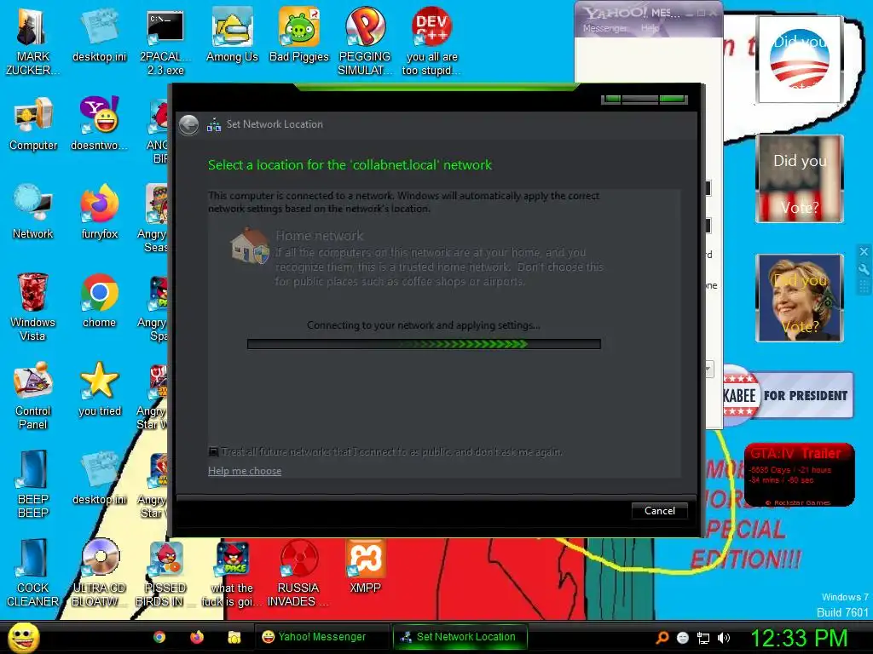Select the Home network option
Viewport: 873px width, 654px height.
tap(416, 258)
